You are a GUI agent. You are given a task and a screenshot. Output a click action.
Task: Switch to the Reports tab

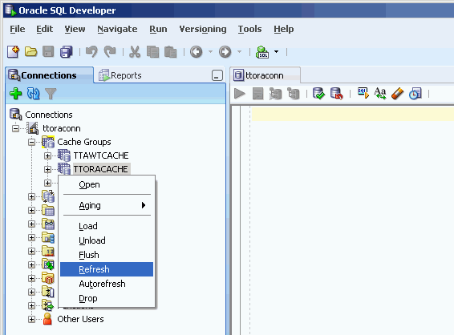click(120, 75)
